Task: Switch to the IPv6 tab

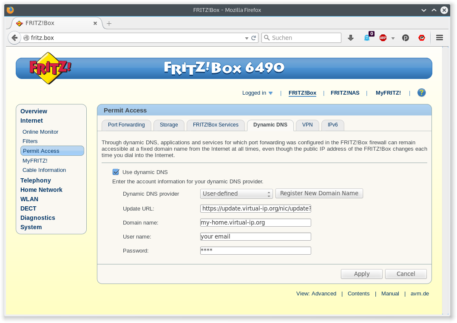Action: pos(332,125)
